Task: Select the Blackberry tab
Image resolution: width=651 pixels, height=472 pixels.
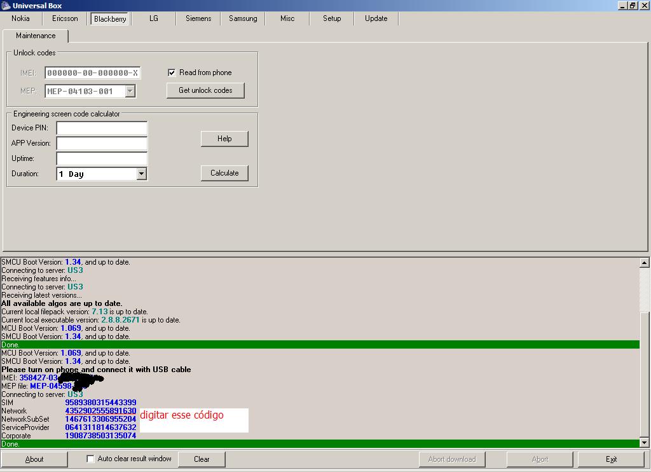Action: (x=110, y=18)
